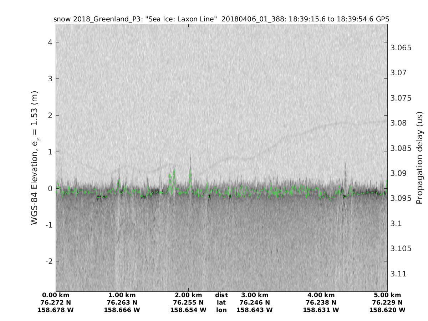Click the 'WGS-84 Elevation' y-axis label

click(x=35, y=158)
